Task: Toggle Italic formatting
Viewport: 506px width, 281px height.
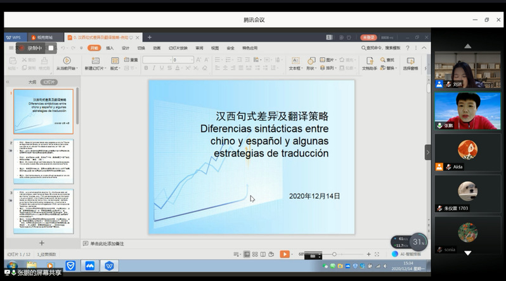Action: coord(154,68)
